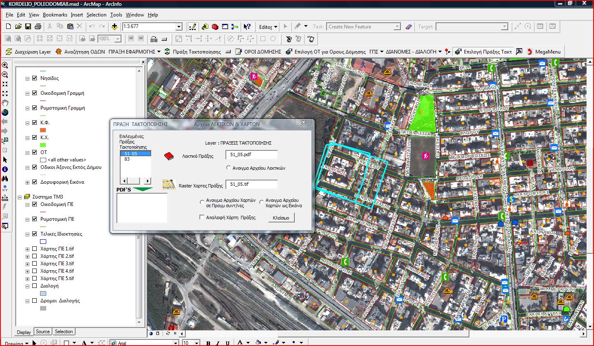Open the red ArcToolbox icon
The height and width of the screenshot is (346, 594).
(x=215, y=27)
